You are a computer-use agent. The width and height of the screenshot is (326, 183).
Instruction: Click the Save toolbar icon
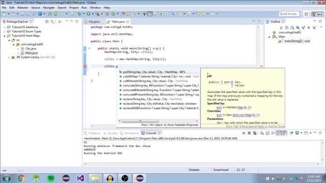point(22,14)
